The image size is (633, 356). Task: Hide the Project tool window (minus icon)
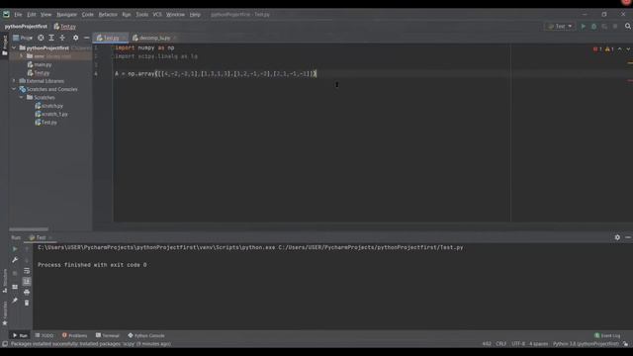point(86,38)
